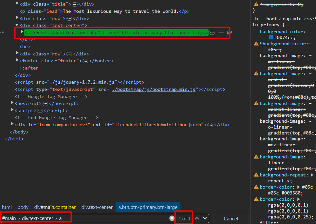Expand the div class="title" node

click(17, 3)
